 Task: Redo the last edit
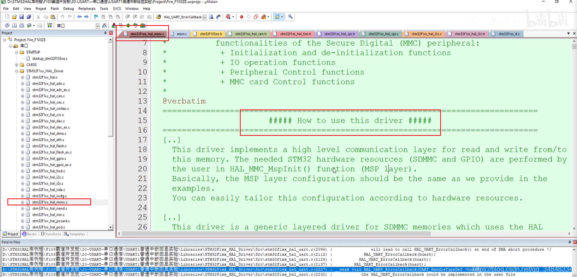coord(70,17)
